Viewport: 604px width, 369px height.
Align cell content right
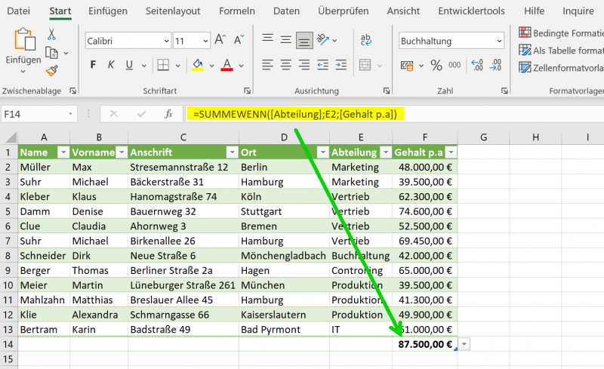(x=304, y=65)
